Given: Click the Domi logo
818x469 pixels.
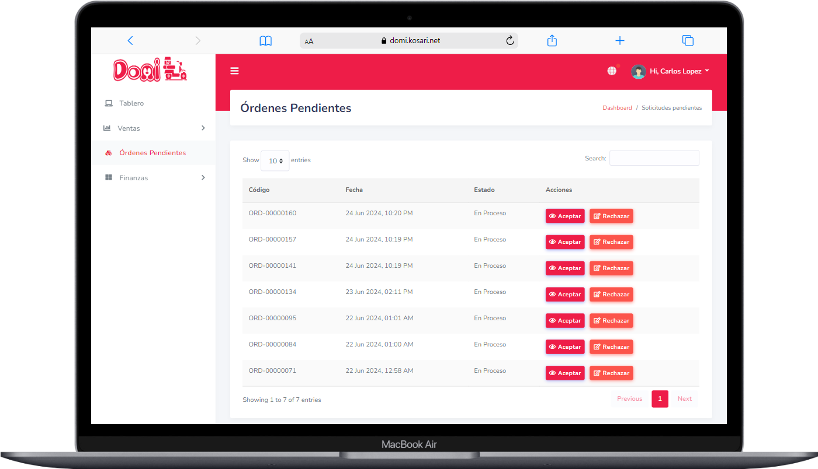Looking at the screenshot, I should click(x=150, y=69).
